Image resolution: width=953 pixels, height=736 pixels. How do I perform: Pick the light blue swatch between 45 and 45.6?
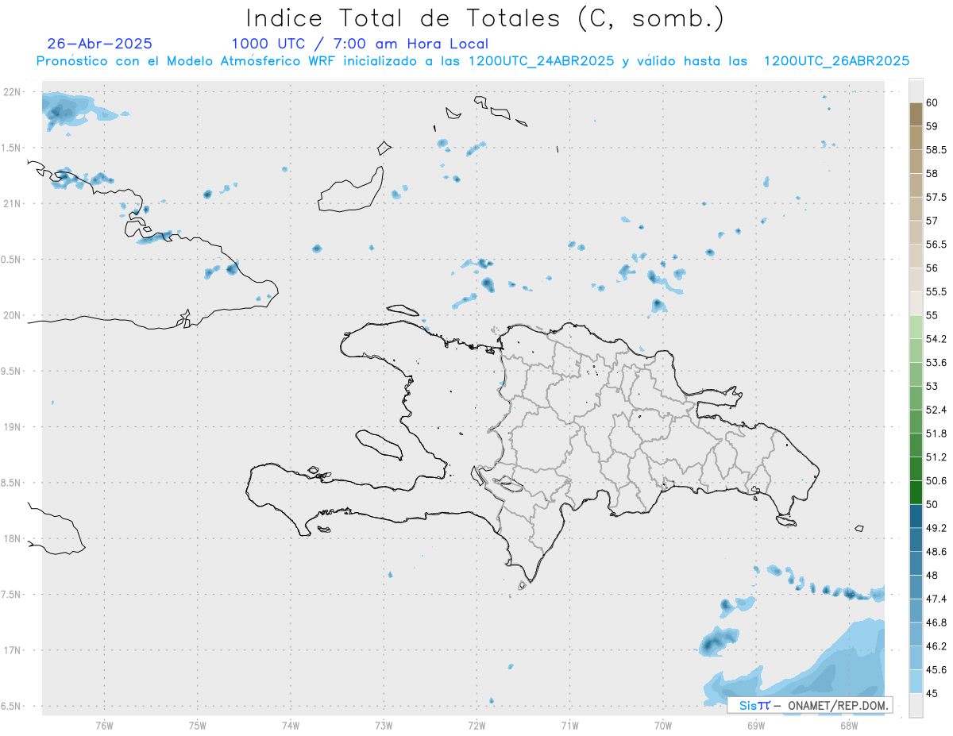tap(916, 681)
